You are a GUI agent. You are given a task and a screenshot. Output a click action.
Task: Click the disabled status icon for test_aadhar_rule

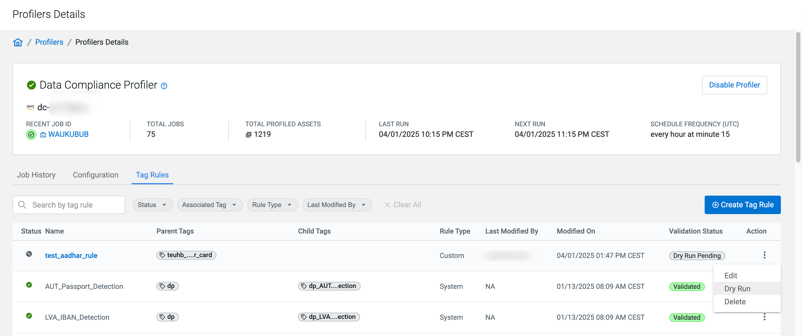pos(29,254)
